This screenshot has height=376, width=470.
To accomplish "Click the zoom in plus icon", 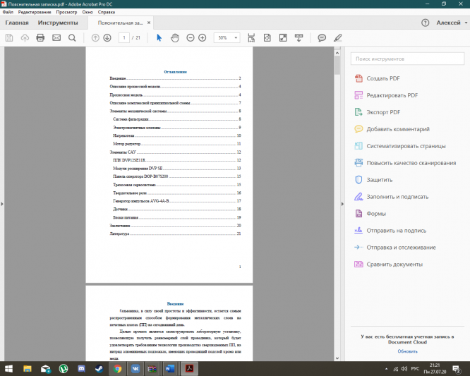I will [203, 37].
